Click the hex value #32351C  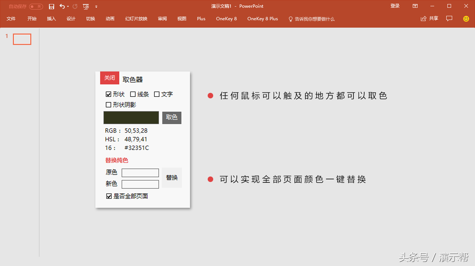click(x=137, y=148)
